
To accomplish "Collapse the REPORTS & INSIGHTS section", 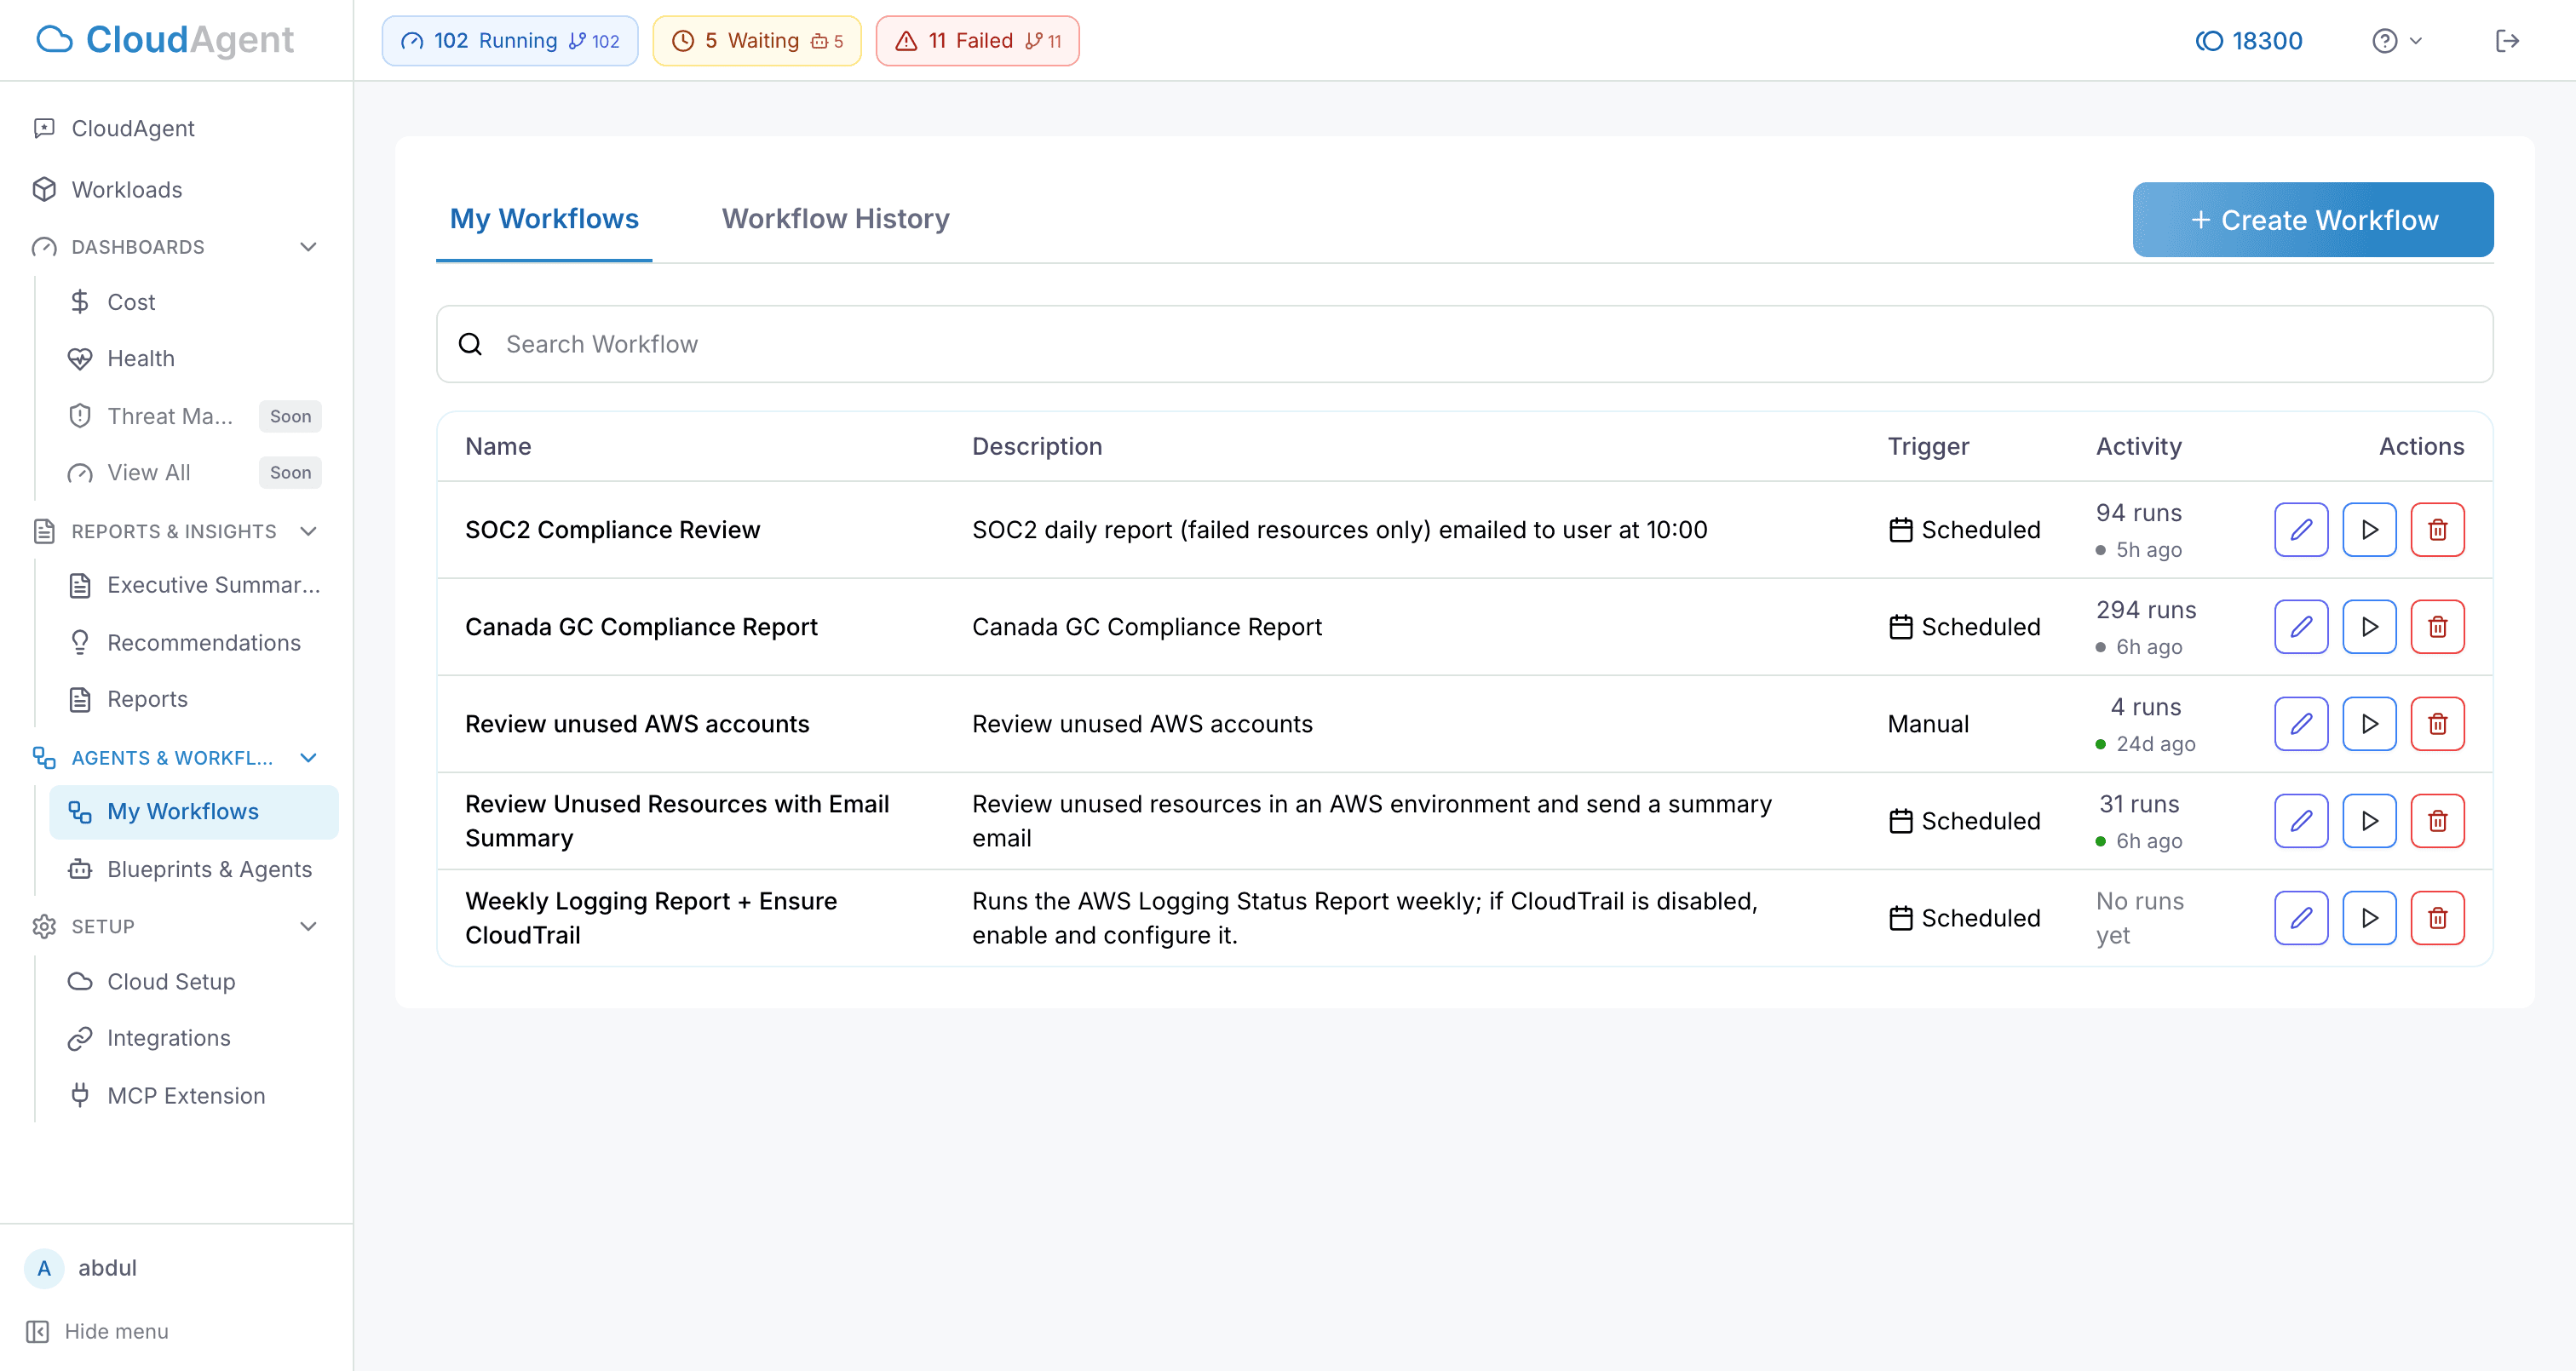I will click(x=308, y=531).
